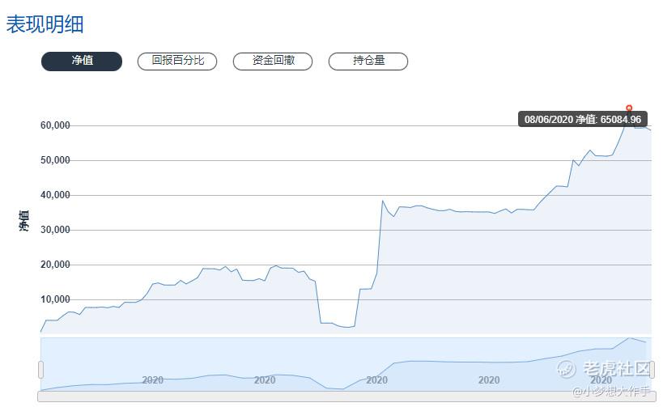This screenshot has width=663, height=407.
Task: Click the horizontal scrollbar below navigator
Action: (346, 396)
